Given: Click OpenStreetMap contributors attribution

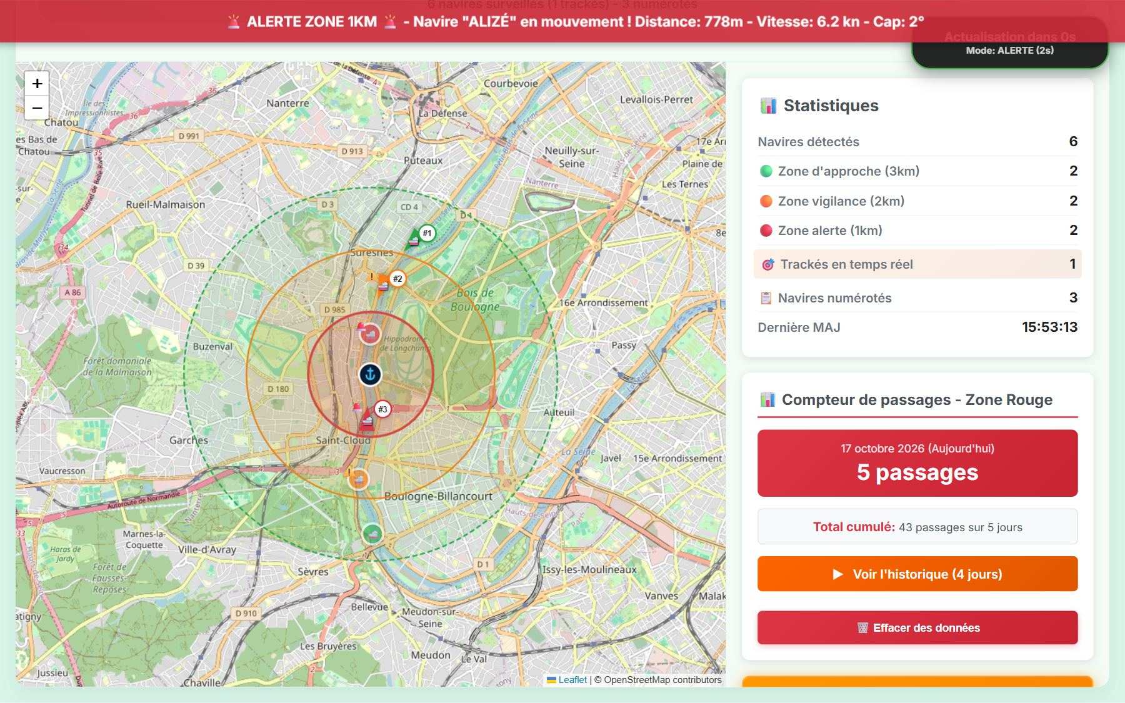Looking at the screenshot, I should coord(662,680).
